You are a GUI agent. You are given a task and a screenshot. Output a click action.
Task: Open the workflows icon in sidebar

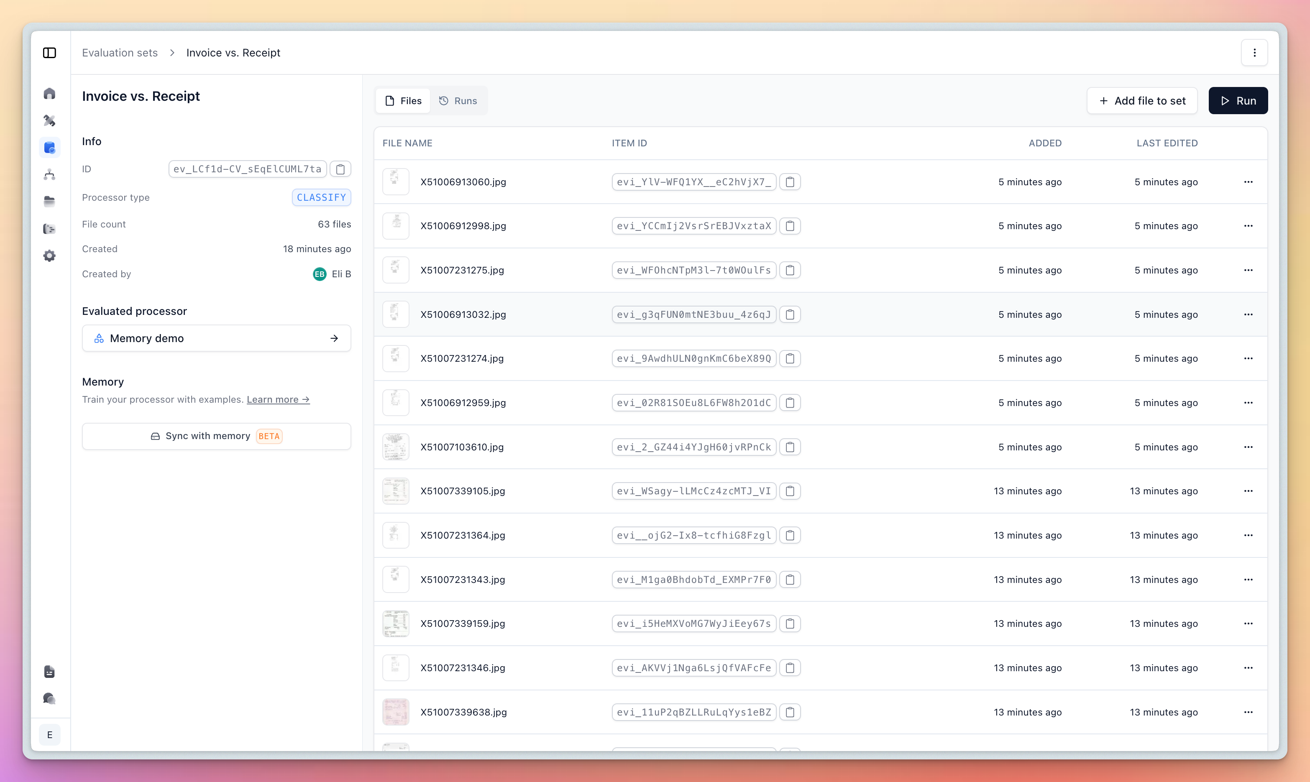pyautogui.click(x=49, y=174)
